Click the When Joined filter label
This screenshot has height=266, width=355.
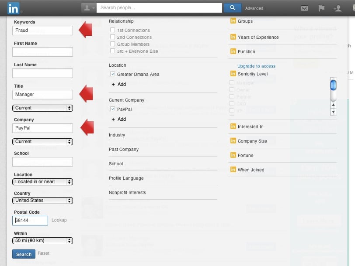tap(251, 170)
